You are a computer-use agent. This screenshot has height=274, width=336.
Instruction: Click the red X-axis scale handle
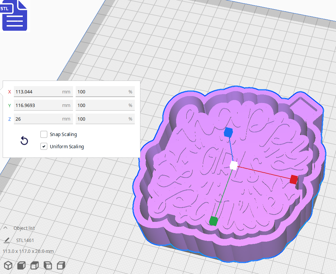tap(293, 180)
